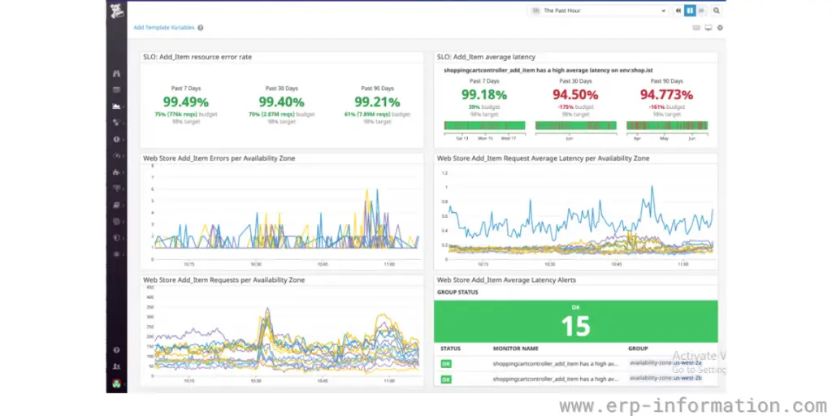Click Web Store Add_Item Errors per Availability Zone title
The height and width of the screenshot is (416, 832).
(219, 158)
